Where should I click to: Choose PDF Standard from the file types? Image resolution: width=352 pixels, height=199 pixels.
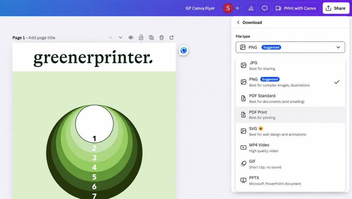[x=290, y=98]
